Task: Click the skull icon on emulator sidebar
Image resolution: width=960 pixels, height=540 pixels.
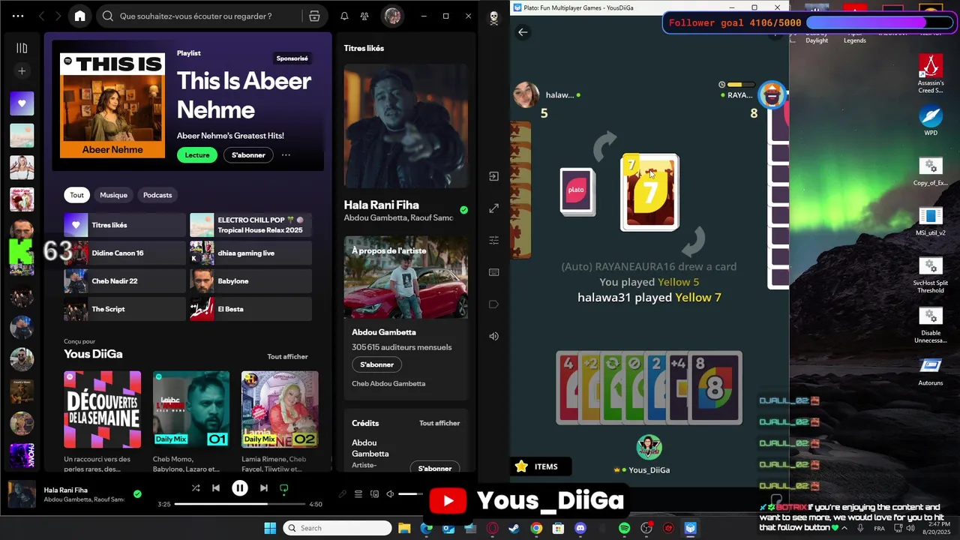Action: coord(493,18)
